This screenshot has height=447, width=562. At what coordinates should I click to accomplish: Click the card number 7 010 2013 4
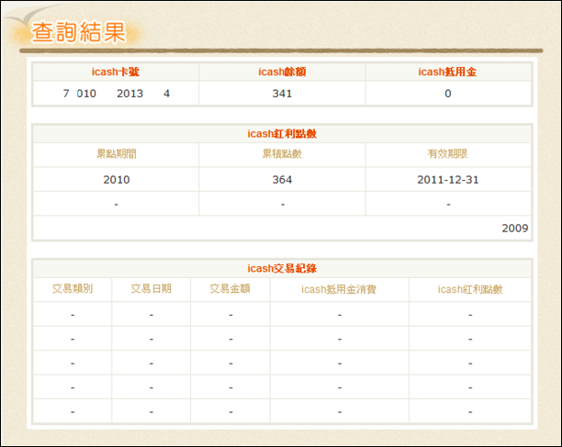coord(116,94)
